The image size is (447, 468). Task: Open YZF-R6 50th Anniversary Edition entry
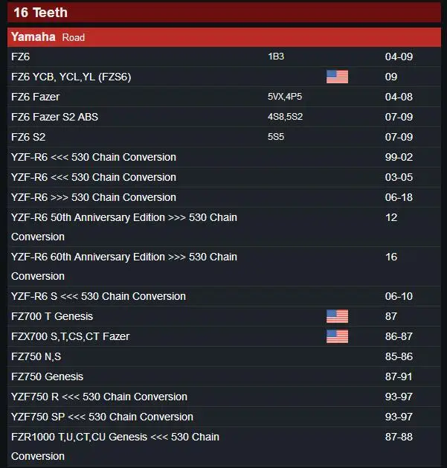[x=224, y=227]
